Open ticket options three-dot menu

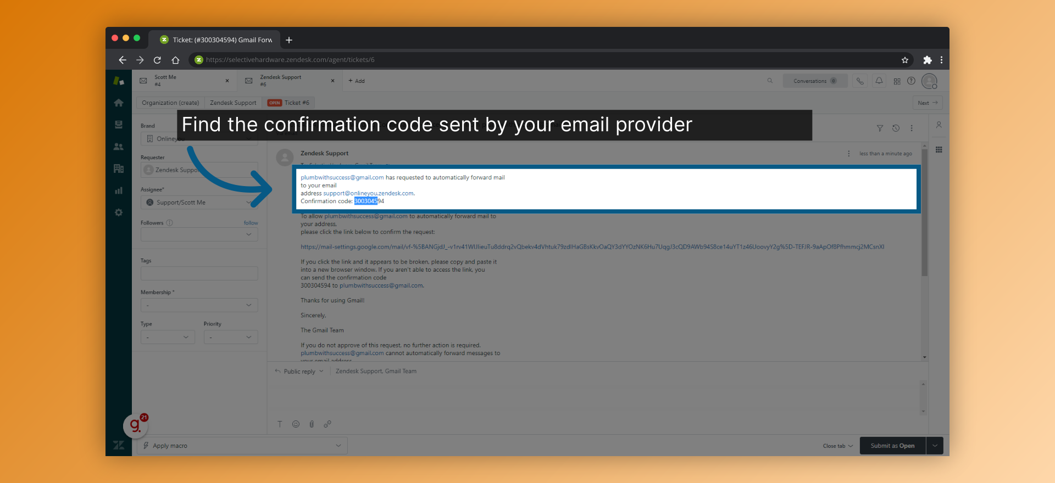click(912, 128)
